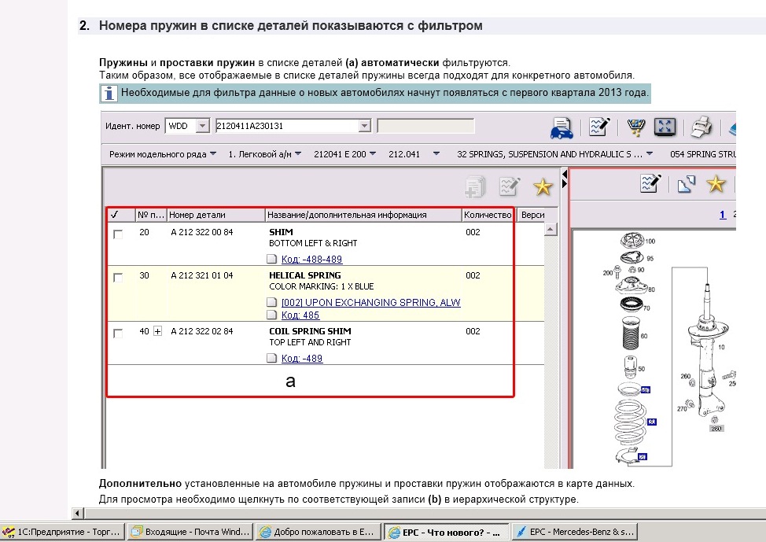
Task: Open the vehicle data card icon
Action: point(561,127)
